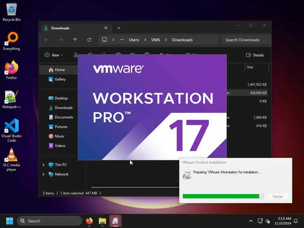Click the 1,869 KB size cell
The width and height of the screenshot is (304, 228).
click(260, 118)
